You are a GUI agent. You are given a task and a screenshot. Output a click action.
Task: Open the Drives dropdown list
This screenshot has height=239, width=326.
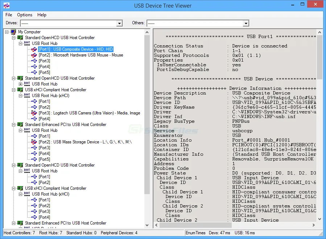click(119, 23)
